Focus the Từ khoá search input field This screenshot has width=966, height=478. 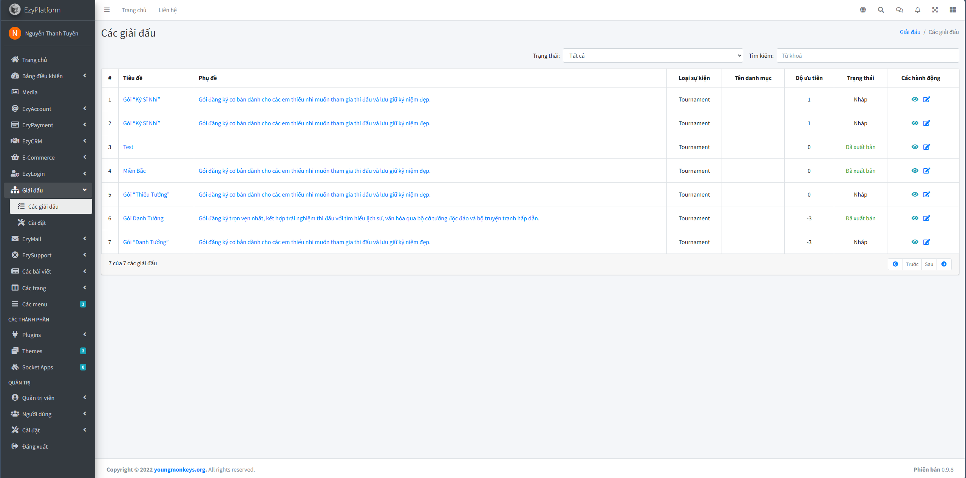click(867, 55)
